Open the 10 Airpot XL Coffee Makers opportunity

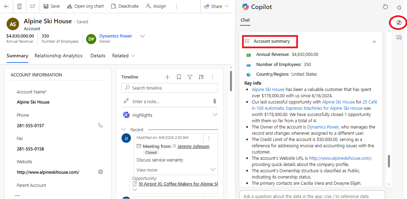tap(178, 184)
